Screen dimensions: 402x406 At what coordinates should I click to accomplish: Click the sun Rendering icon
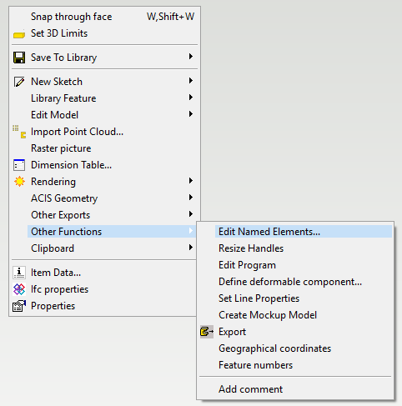coord(19,182)
